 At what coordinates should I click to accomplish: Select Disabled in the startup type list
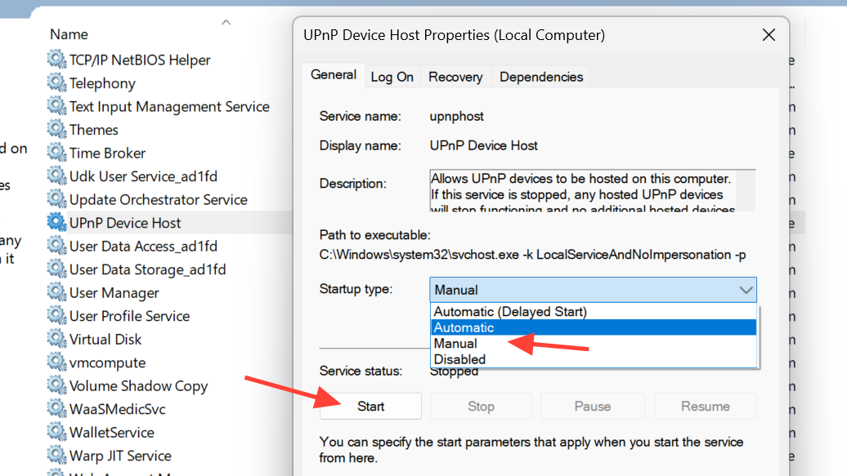click(459, 359)
